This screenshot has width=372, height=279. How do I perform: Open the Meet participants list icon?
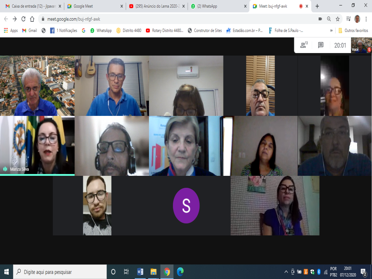(x=303, y=45)
